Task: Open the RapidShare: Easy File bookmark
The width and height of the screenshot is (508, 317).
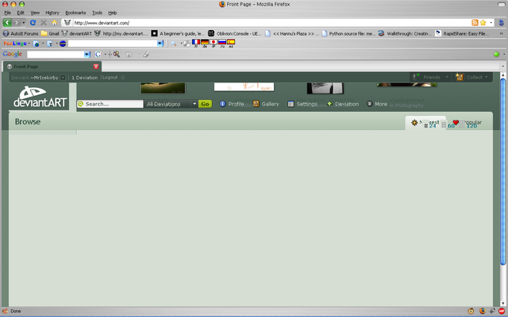Action: point(462,33)
